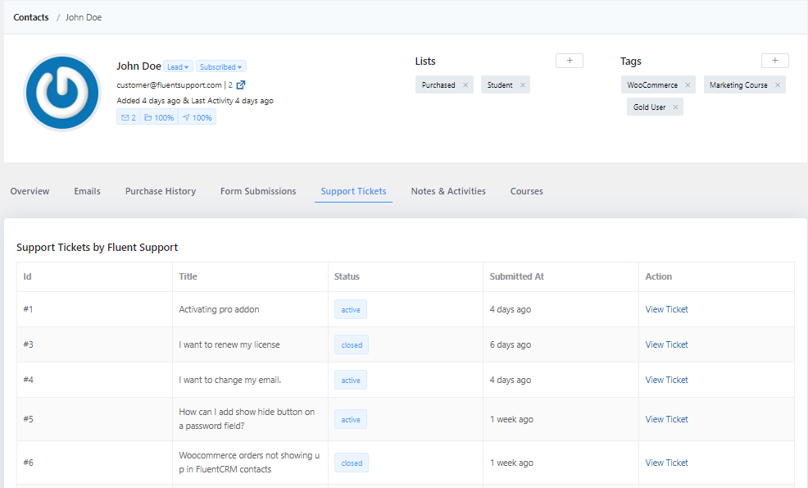Click the Gold User tag label
Image resolution: width=808 pixels, height=488 pixels.
click(649, 107)
